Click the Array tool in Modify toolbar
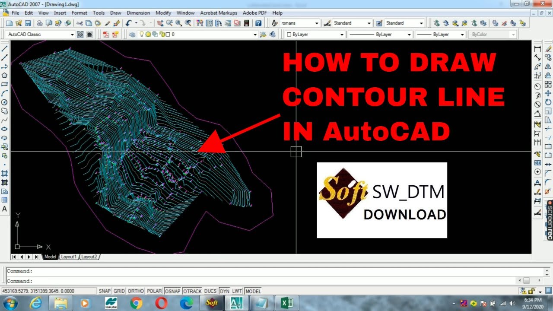The width and height of the screenshot is (553, 311). coord(548,85)
